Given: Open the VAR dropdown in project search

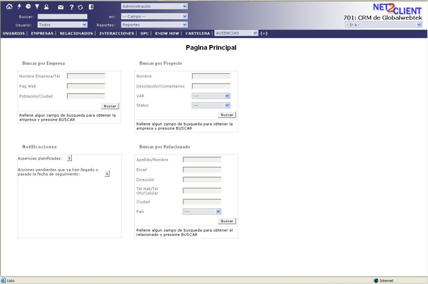Looking at the screenshot, I should pyautogui.click(x=211, y=96).
